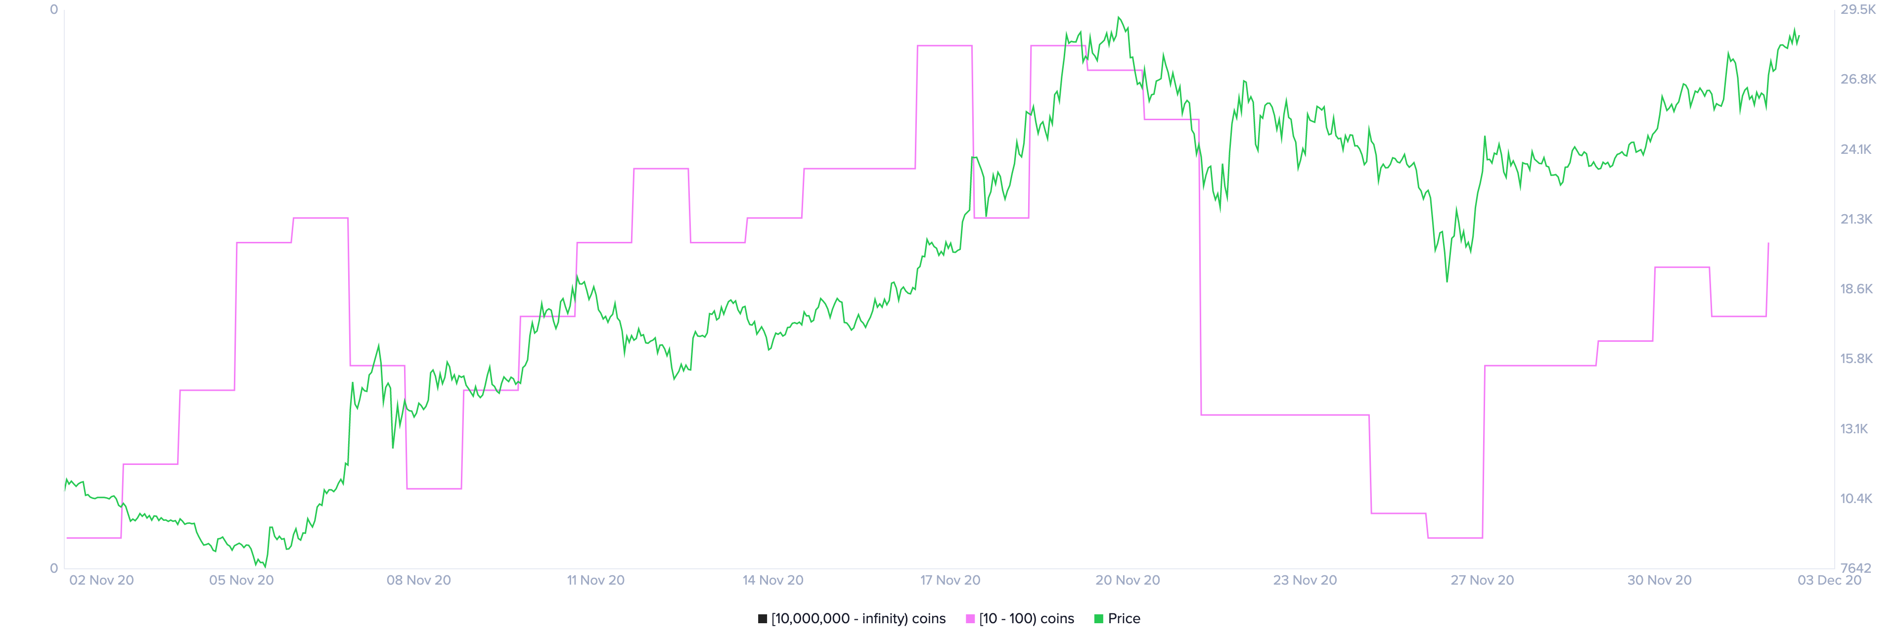Click the black 10,000,000 - infinity legend swatch
This screenshot has height=643, width=1899.
coord(762,619)
